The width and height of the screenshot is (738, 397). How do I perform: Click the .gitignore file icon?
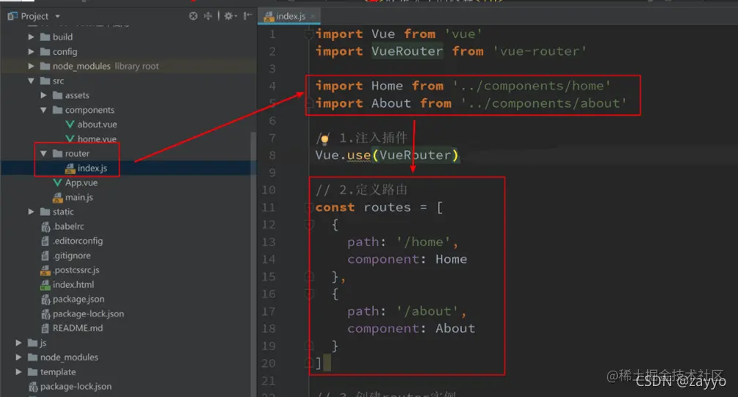tap(45, 256)
